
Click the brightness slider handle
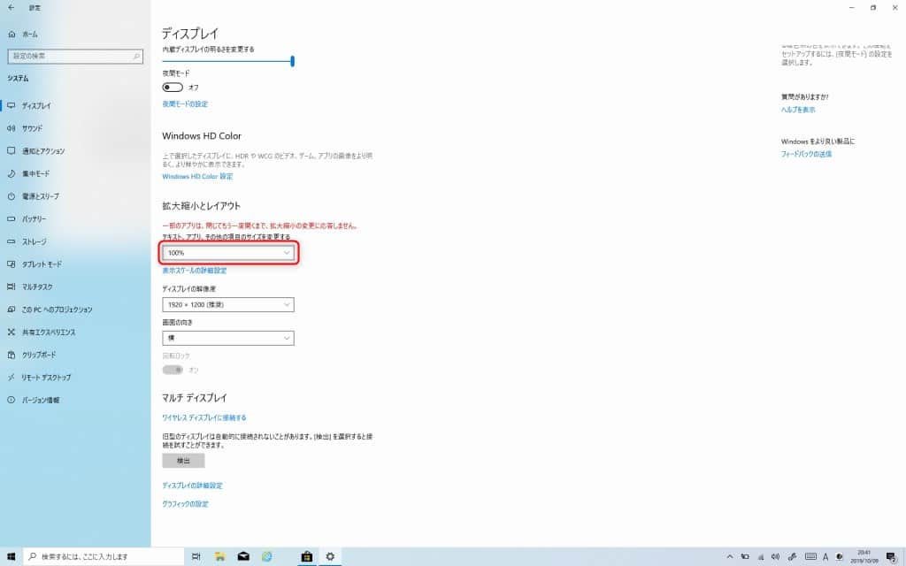[x=292, y=61]
